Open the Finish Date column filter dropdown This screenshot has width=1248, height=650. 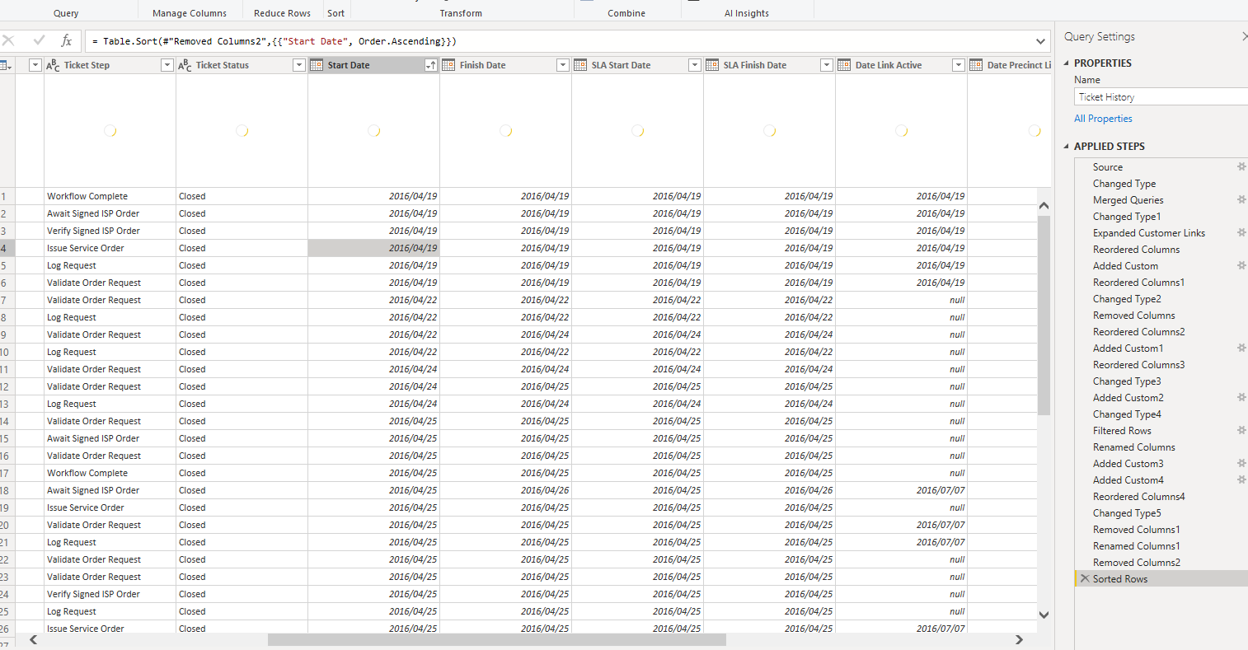[563, 65]
